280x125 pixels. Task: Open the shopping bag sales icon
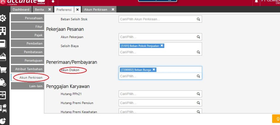(x=3, y=82)
